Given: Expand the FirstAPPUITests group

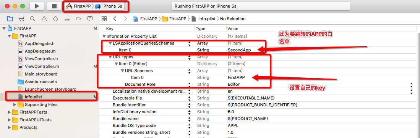Looking at the screenshot, I should 10,120.
